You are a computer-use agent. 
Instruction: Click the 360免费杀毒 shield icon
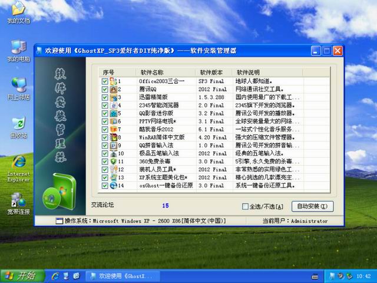pos(113,162)
